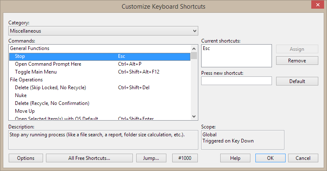The height and width of the screenshot is (171, 327).
Task: Open the Options button menu
Action: (x=26, y=158)
